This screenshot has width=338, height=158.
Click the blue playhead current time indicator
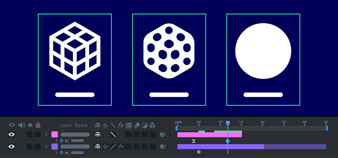pos(228,123)
